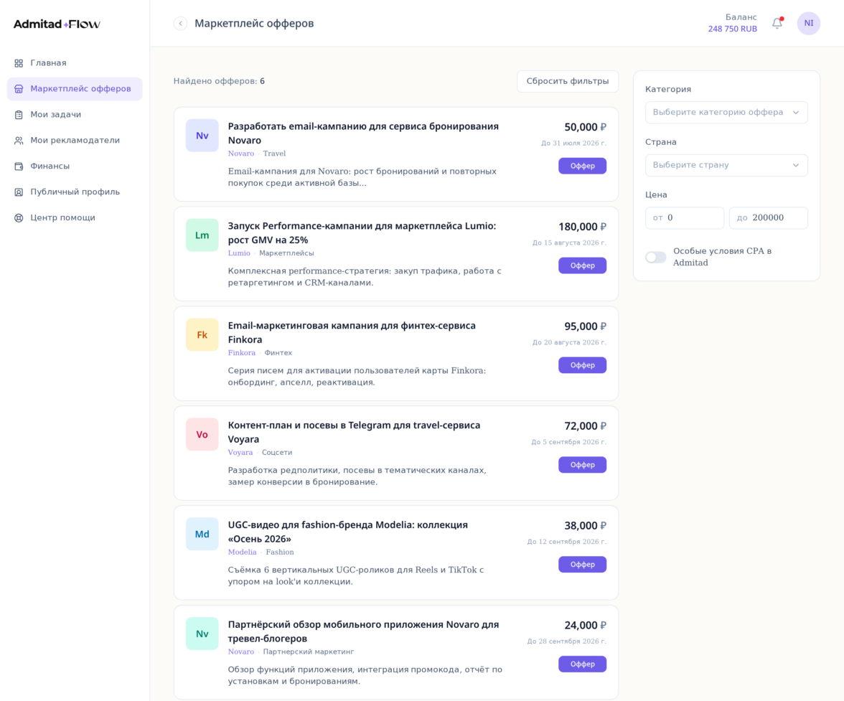Open Мои задачи section
This screenshot has height=701, width=844.
[x=75, y=115]
